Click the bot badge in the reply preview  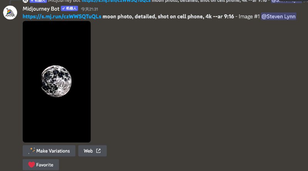tap(38, 1)
